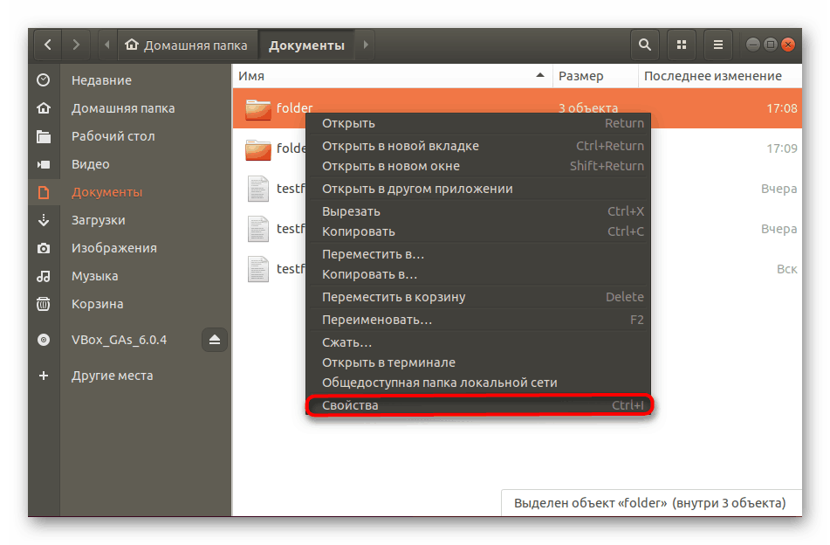Image resolution: width=830 pixels, height=545 pixels.
Task: Click the 17:09 modification time cell
Action: pyautogui.click(x=782, y=148)
